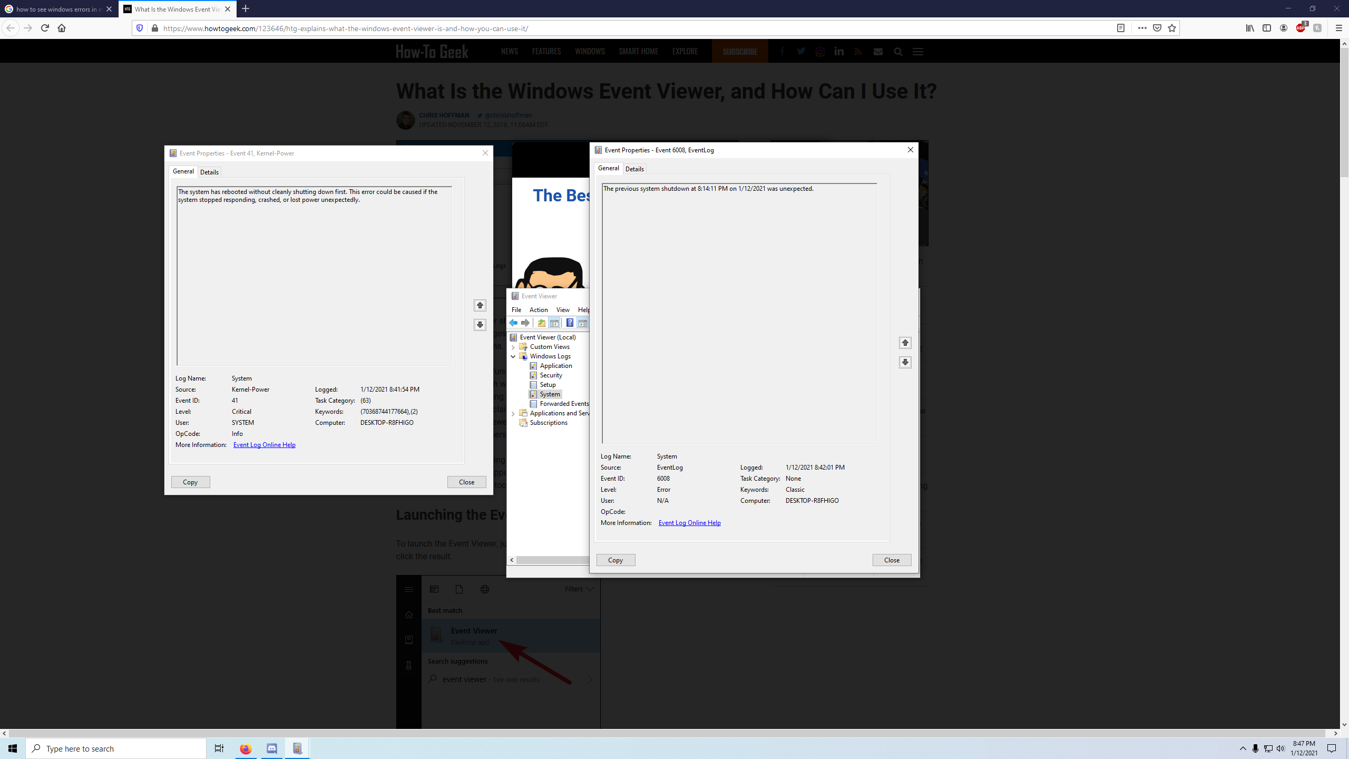Click the SUBSCRIBE button on How-To Geek

pos(740,51)
